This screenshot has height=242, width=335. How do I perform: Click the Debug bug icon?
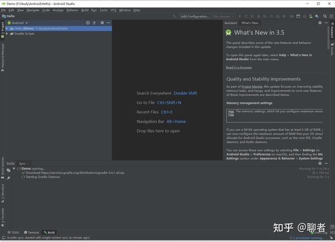pos(259,16)
